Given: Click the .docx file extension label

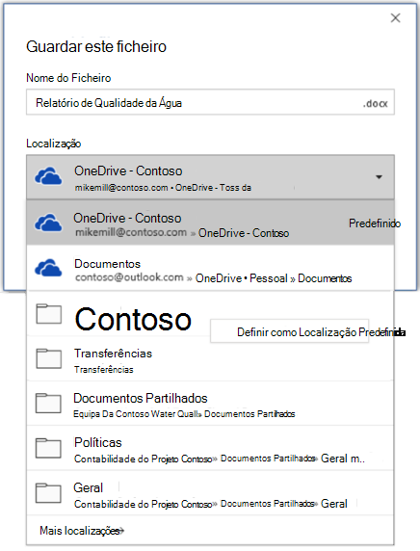Looking at the screenshot, I should [x=375, y=104].
